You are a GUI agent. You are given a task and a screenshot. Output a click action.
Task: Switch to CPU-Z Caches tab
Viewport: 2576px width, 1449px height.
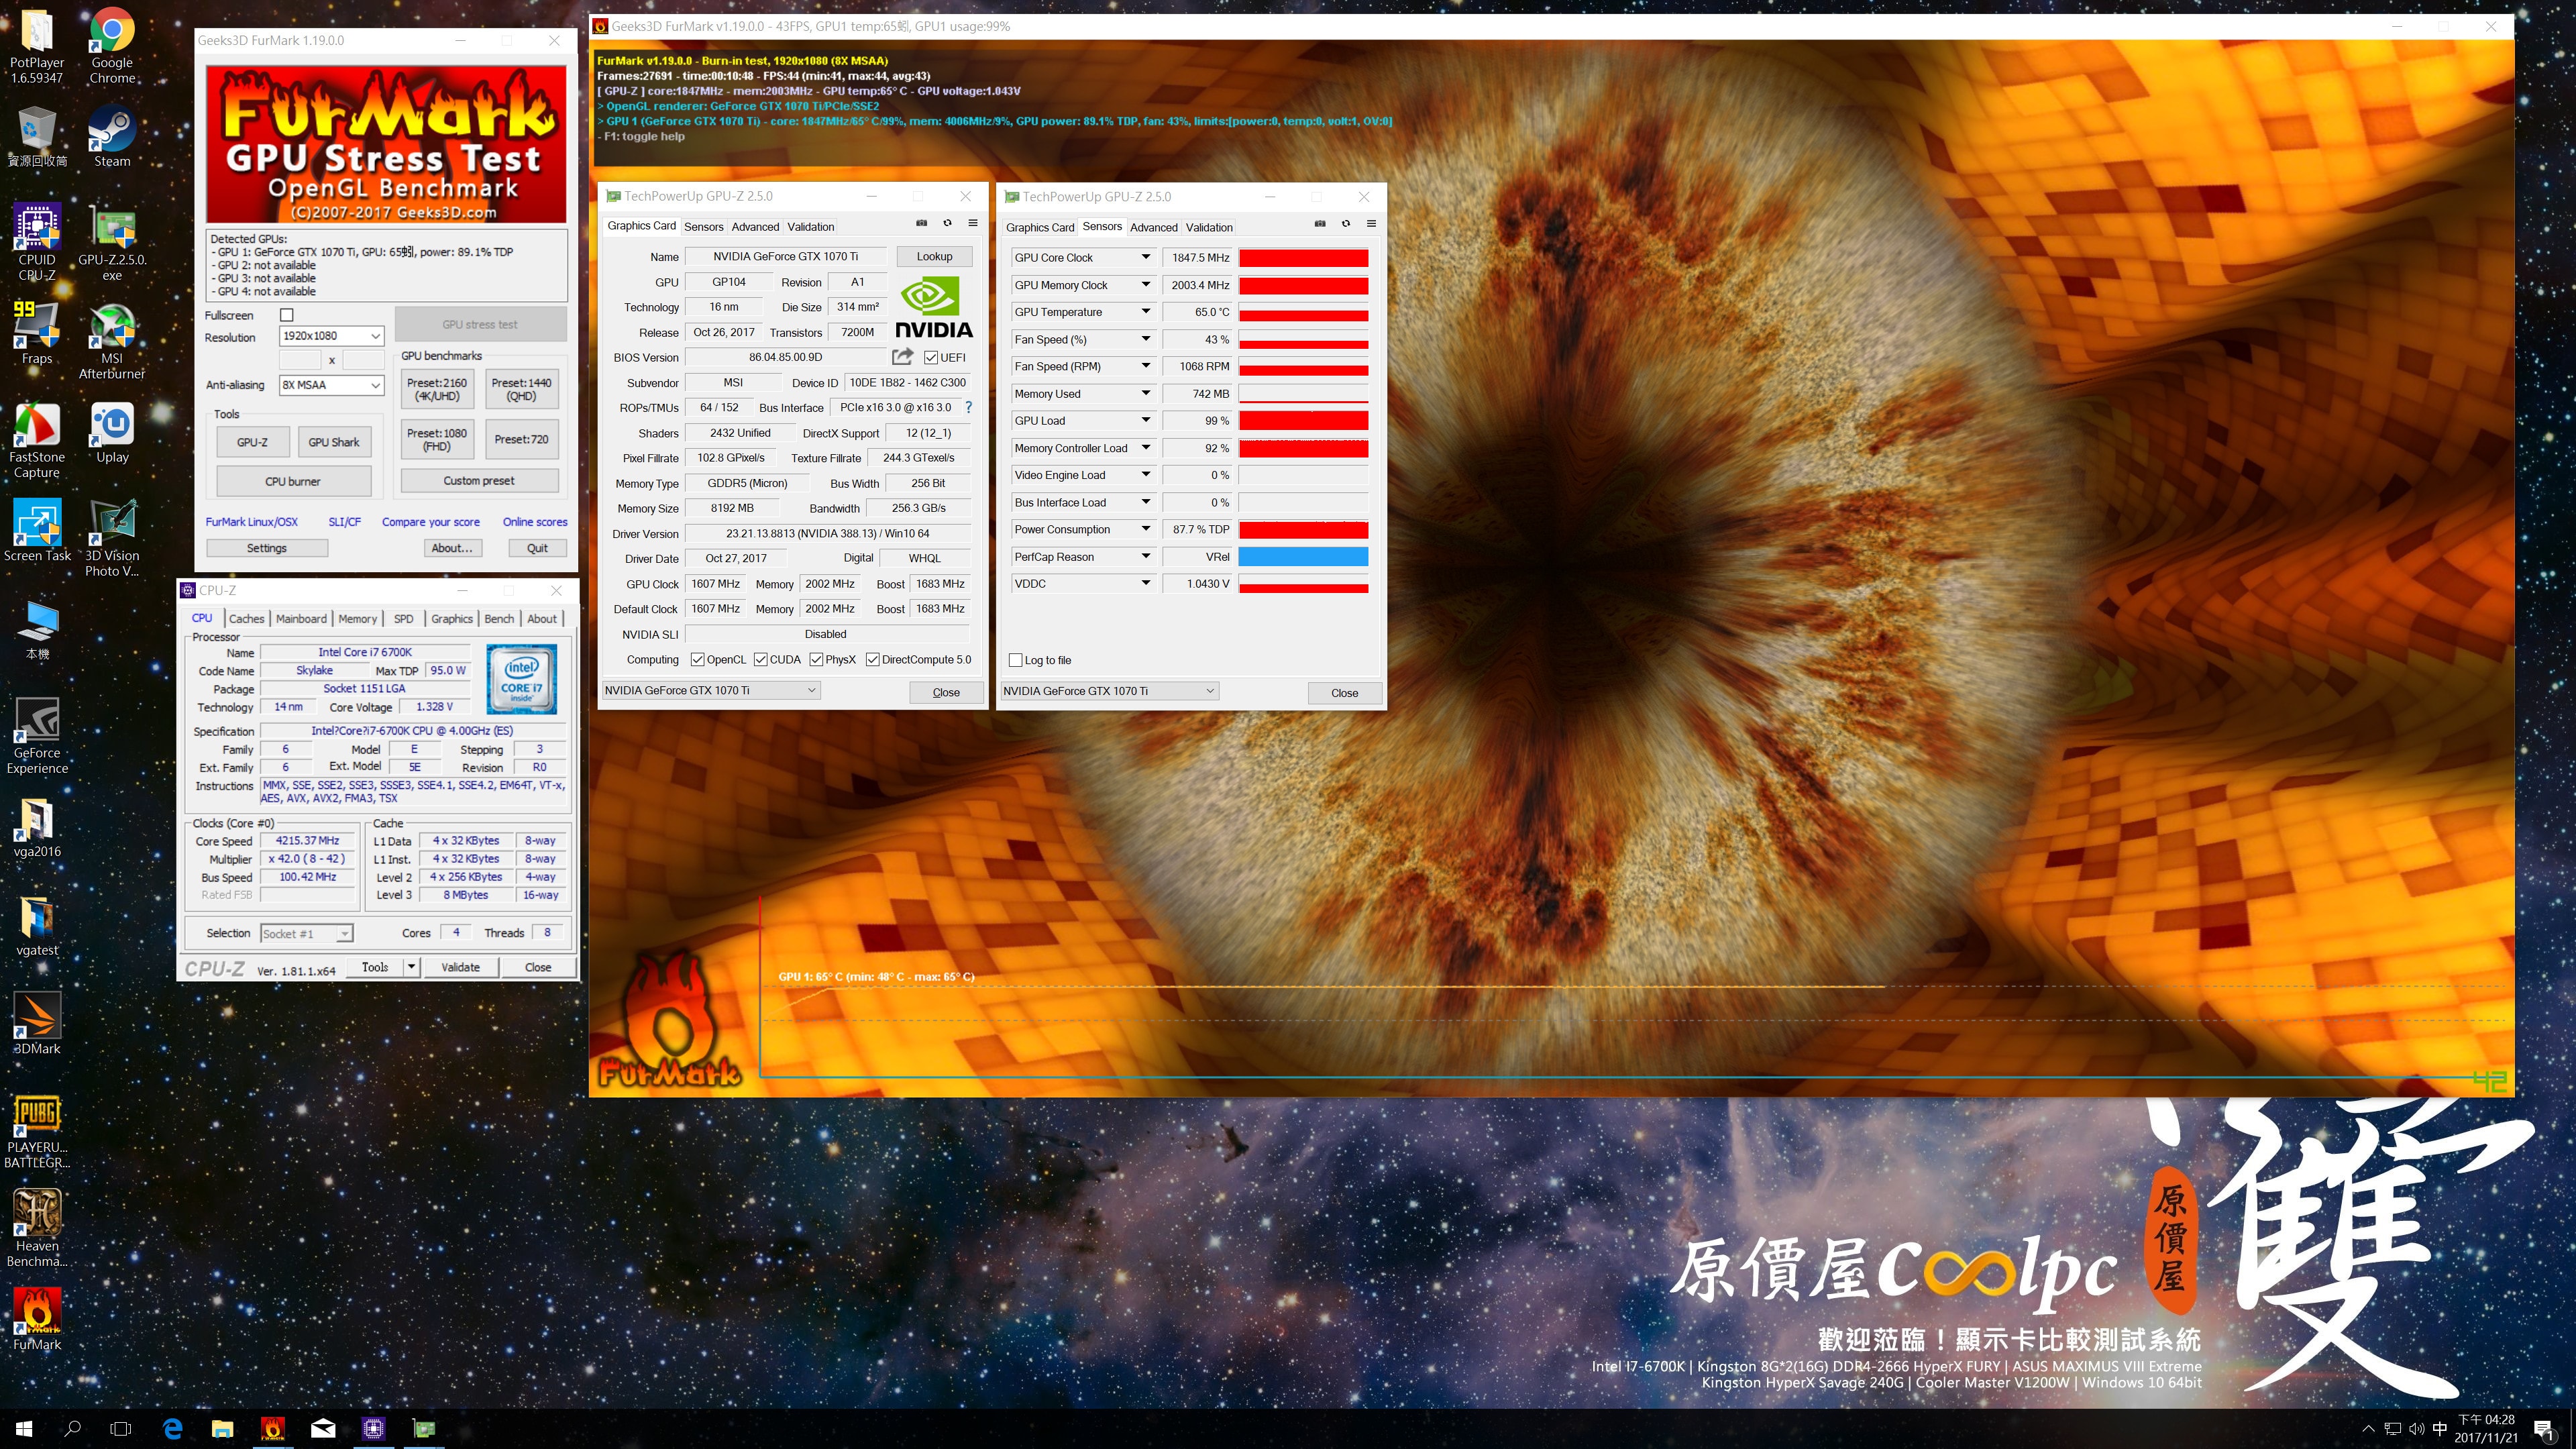[x=246, y=619]
